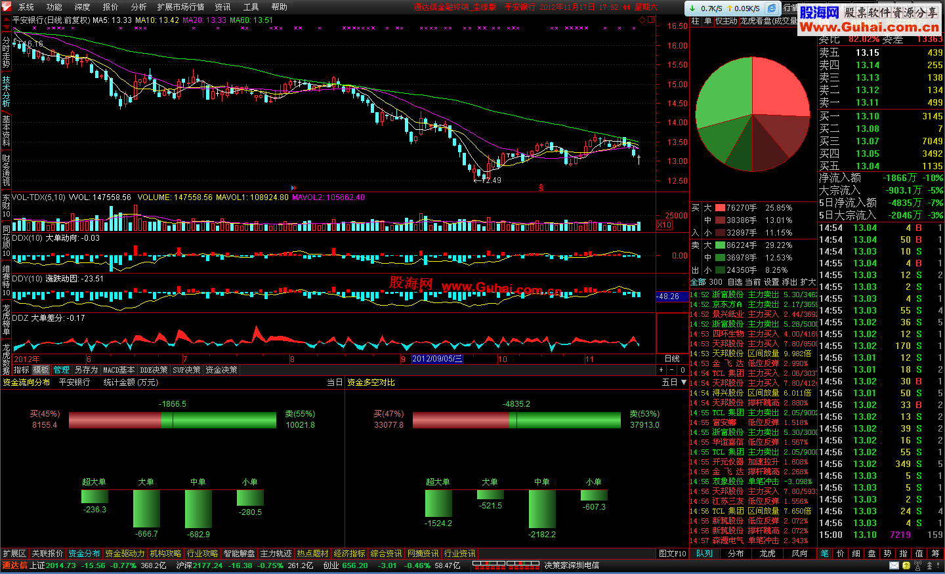
Task: Select the 自选 filter in alerts list
Action: click(x=735, y=282)
